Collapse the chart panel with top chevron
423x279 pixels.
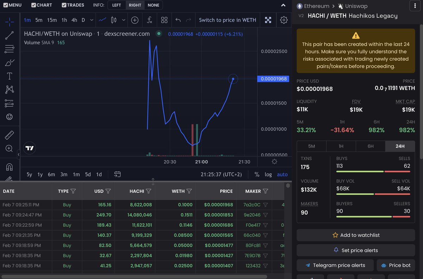[x=284, y=5]
